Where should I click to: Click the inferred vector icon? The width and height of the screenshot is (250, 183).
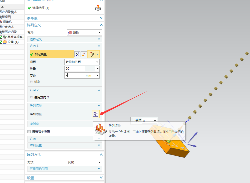[91, 54]
